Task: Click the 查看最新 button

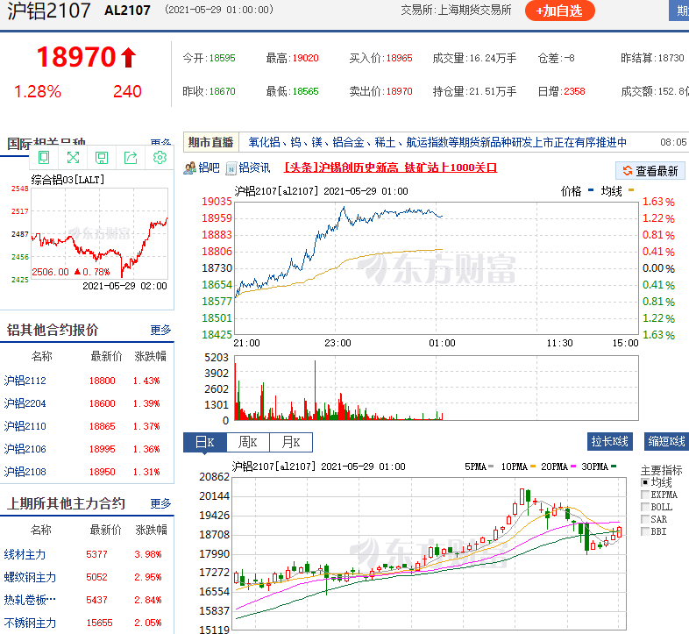Action: pyautogui.click(x=650, y=171)
